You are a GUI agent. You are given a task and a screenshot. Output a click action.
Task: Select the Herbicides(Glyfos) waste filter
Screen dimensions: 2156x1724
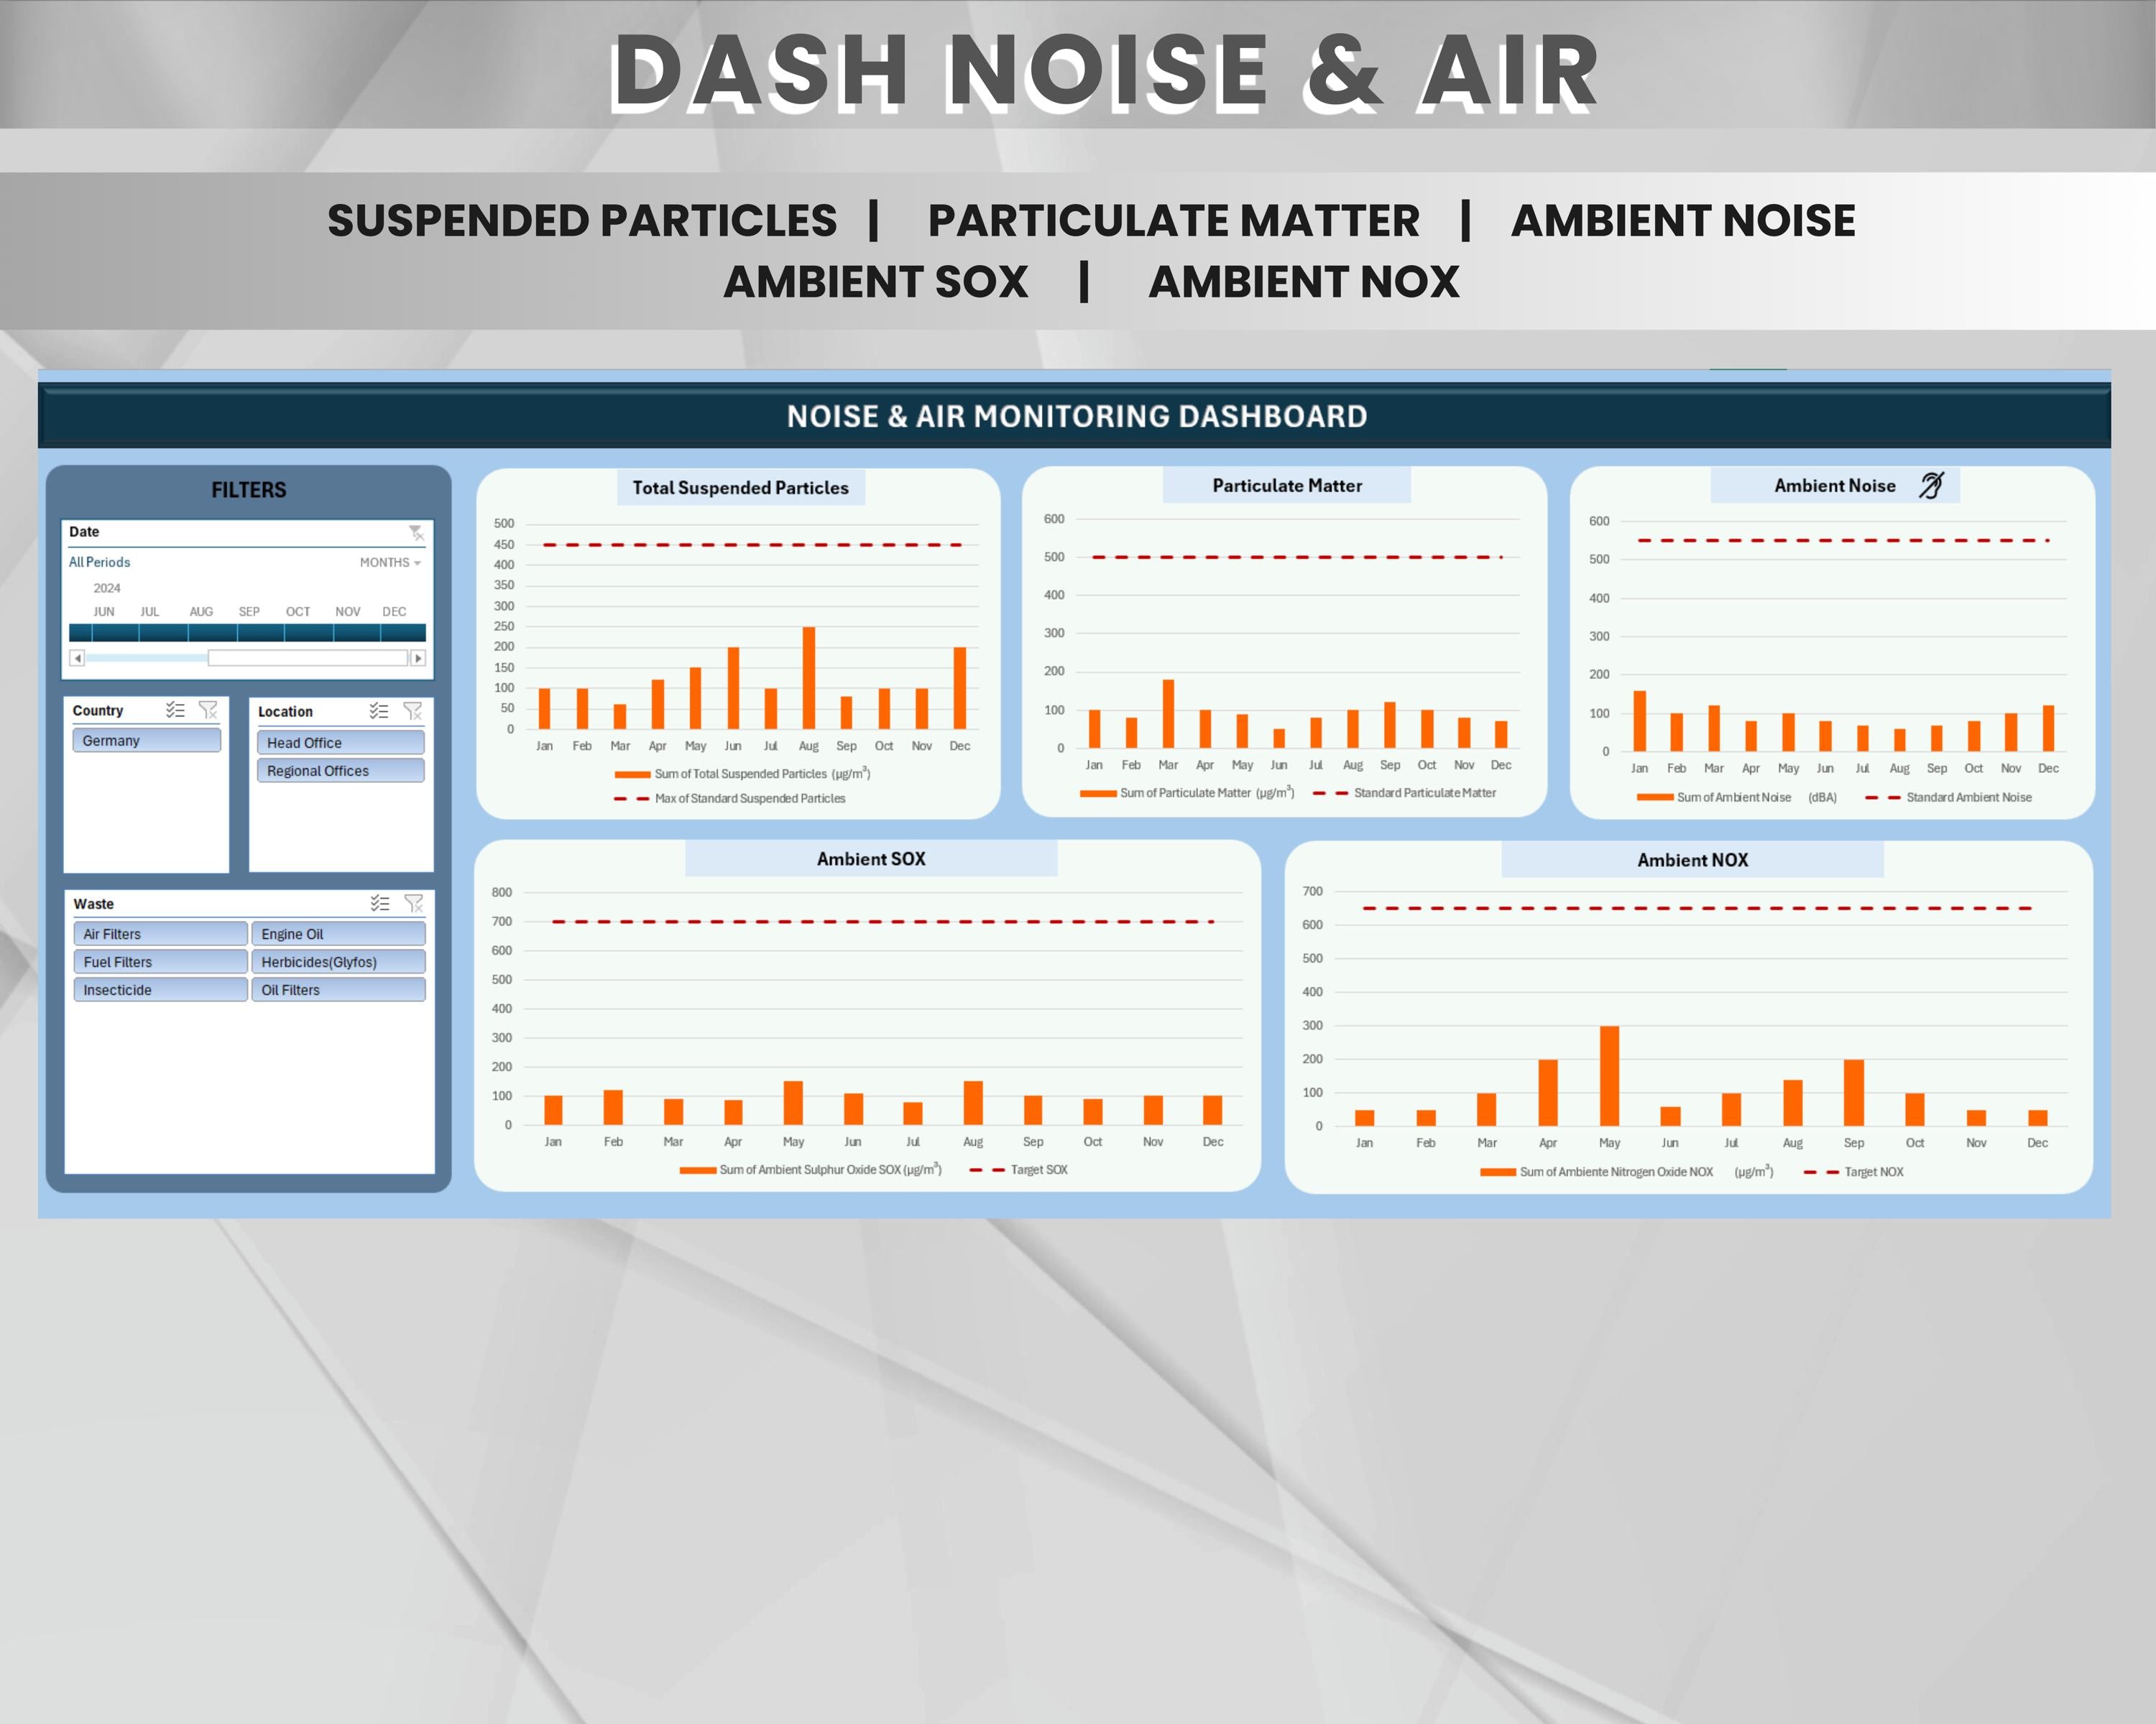339,961
